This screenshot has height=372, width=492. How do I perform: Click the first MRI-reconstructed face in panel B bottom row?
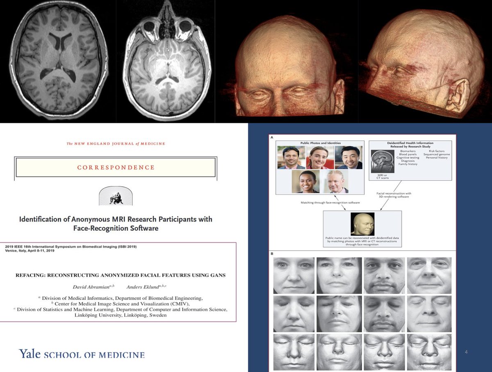(x=294, y=353)
